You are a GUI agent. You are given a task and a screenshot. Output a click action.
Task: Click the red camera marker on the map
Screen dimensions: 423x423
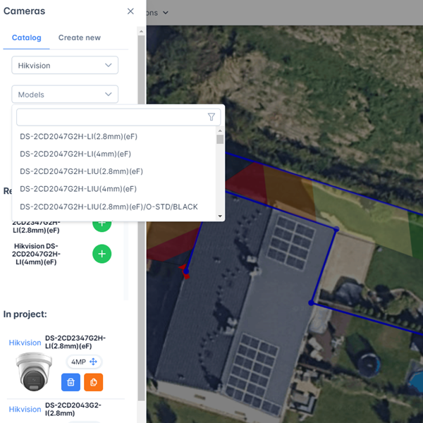[185, 271]
